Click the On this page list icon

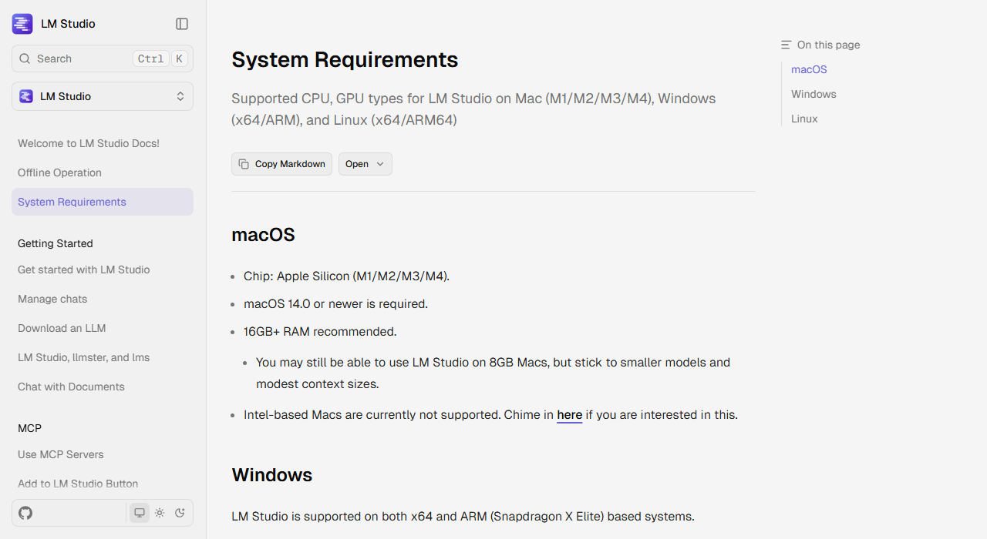click(786, 45)
